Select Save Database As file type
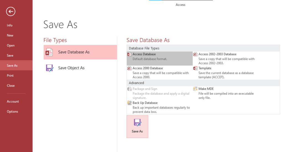 (x=80, y=52)
